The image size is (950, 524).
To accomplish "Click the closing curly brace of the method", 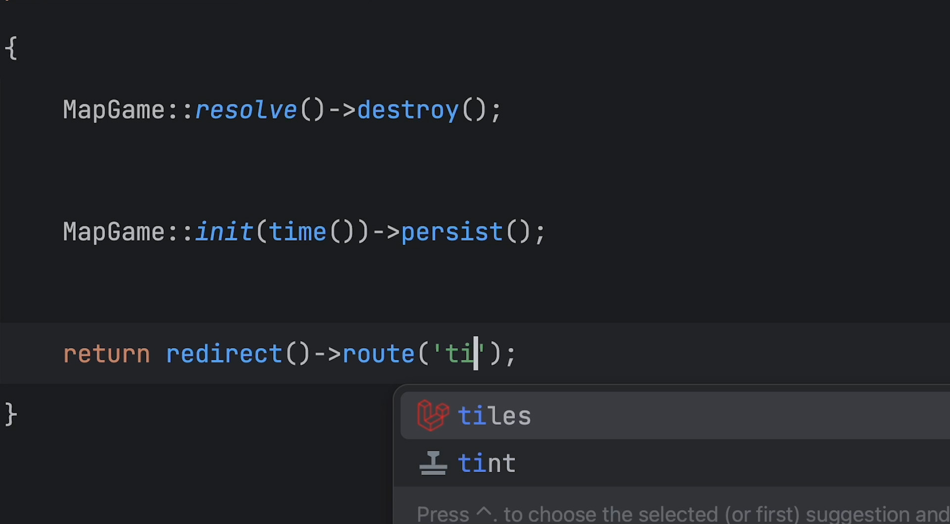I will [x=11, y=414].
